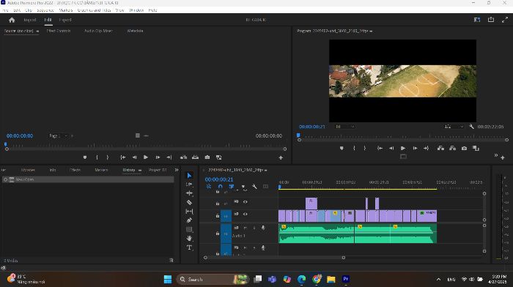This screenshot has height=287, width=513.
Task: Open playback resolution 1/2 dropdown
Action: (454, 127)
